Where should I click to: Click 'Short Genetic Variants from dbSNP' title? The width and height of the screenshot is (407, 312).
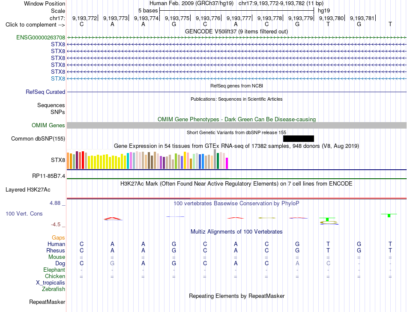(x=236, y=132)
